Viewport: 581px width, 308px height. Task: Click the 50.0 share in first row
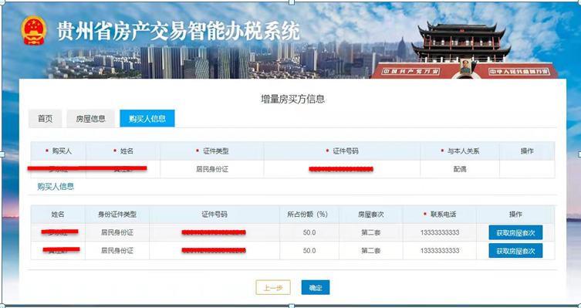point(309,233)
